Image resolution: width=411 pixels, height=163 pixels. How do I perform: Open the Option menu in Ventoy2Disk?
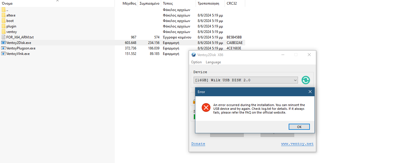pyautogui.click(x=196, y=62)
